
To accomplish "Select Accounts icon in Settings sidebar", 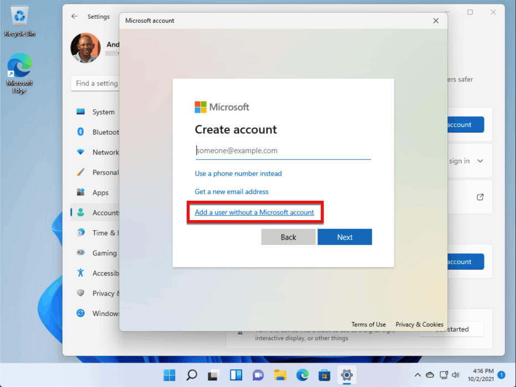I will pyautogui.click(x=80, y=212).
